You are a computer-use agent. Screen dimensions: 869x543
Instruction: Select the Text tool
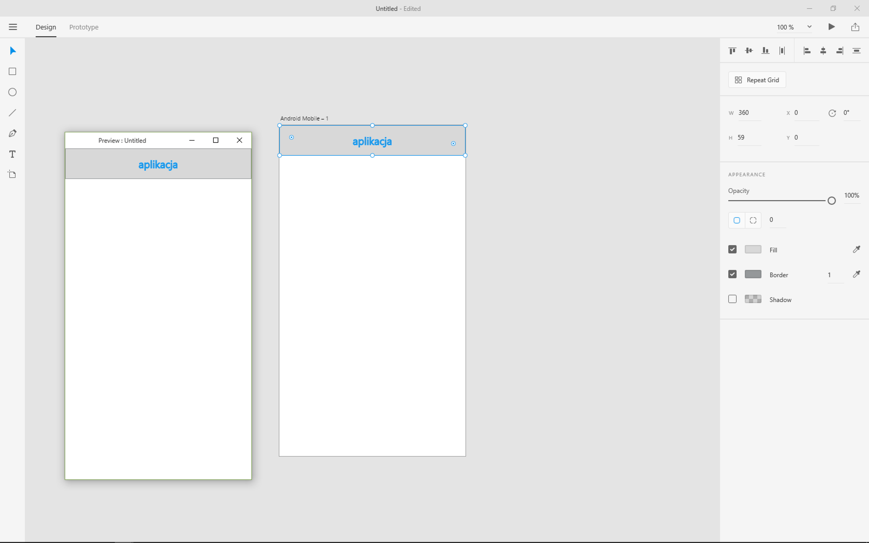pos(12,154)
